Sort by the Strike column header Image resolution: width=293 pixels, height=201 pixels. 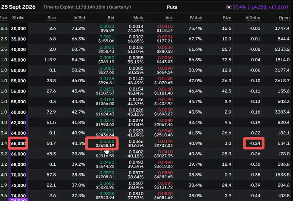pyautogui.click(x=18, y=18)
